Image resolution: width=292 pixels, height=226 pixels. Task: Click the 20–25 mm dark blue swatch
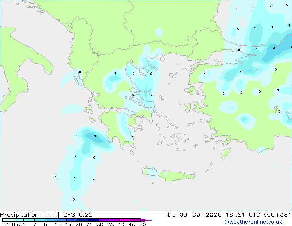82,220
